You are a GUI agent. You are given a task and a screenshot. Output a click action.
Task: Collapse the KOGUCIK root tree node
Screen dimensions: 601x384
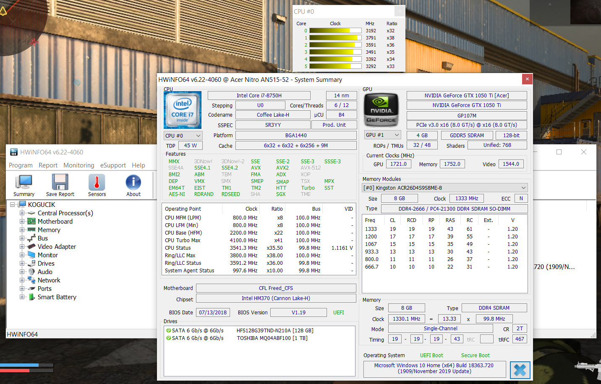tap(13, 204)
